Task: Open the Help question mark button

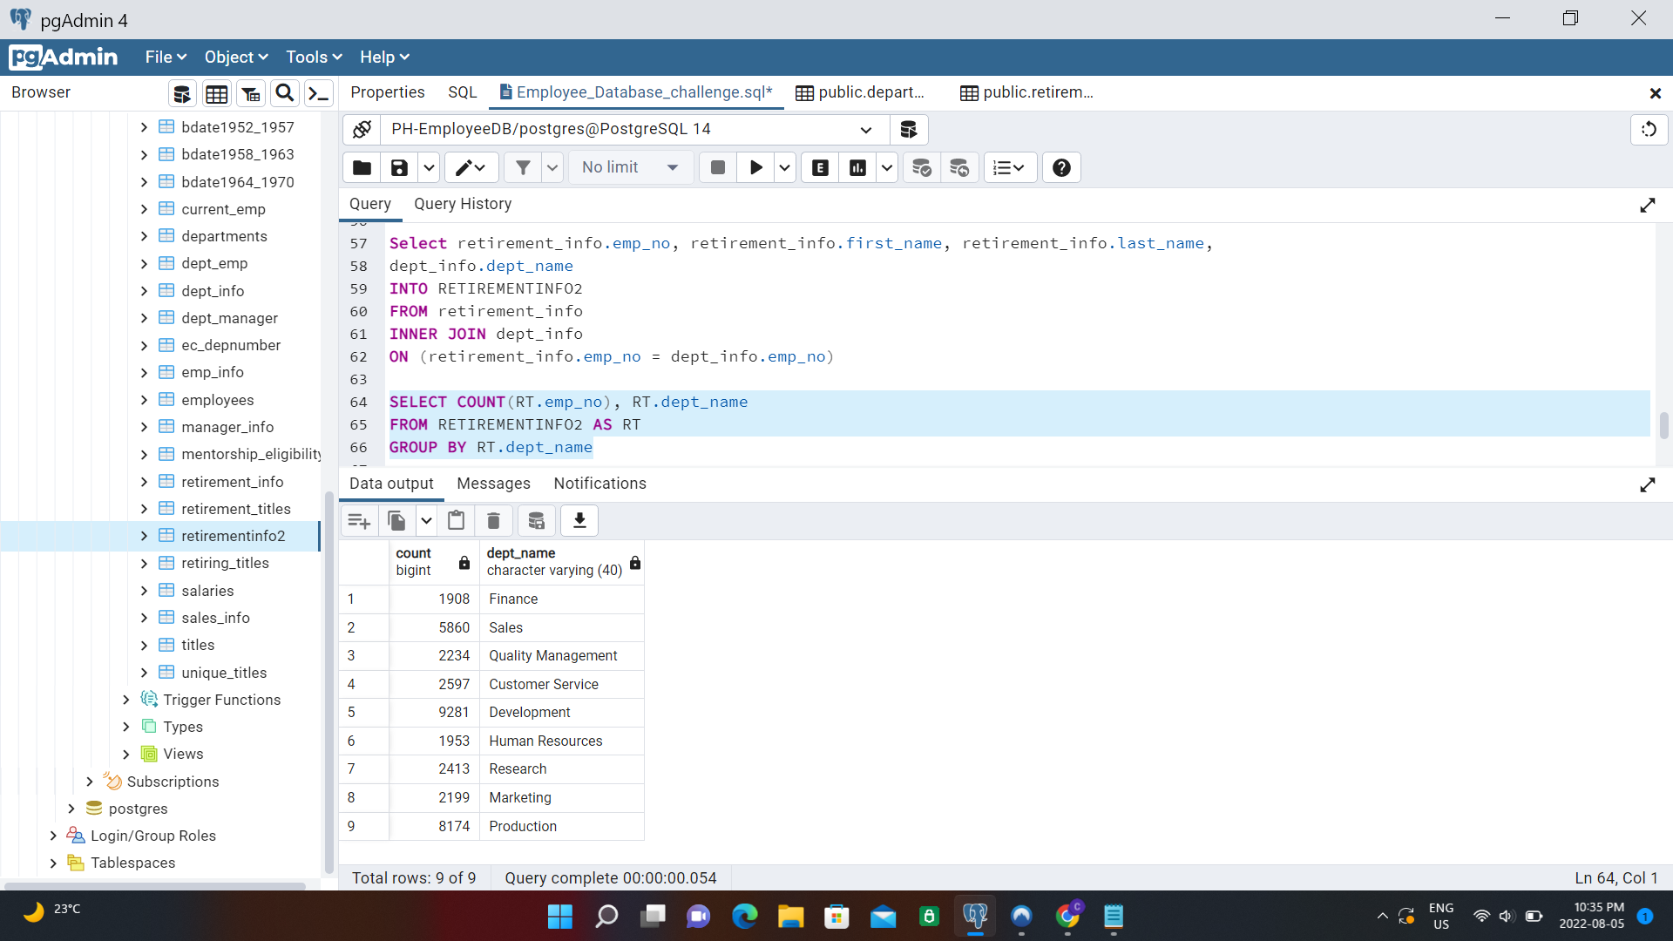Action: (x=1060, y=167)
